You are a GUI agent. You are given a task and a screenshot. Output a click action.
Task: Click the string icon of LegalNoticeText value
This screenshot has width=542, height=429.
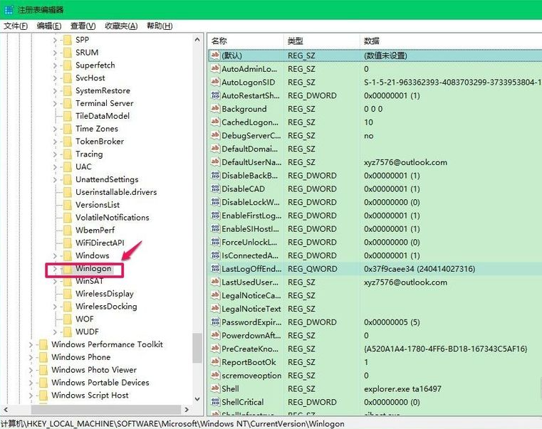point(215,309)
